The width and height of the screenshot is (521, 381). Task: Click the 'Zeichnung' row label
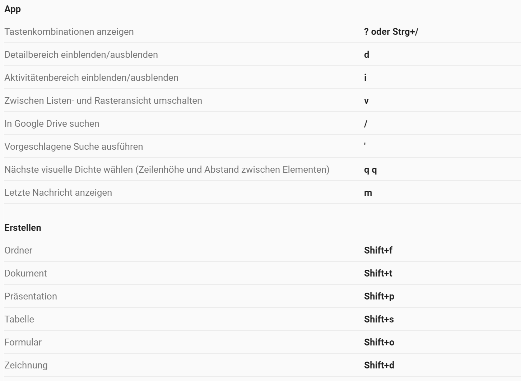[26, 365]
